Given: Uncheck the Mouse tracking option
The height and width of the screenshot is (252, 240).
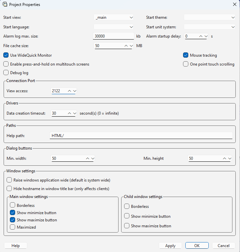Looking at the screenshot, I should click(186, 55).
